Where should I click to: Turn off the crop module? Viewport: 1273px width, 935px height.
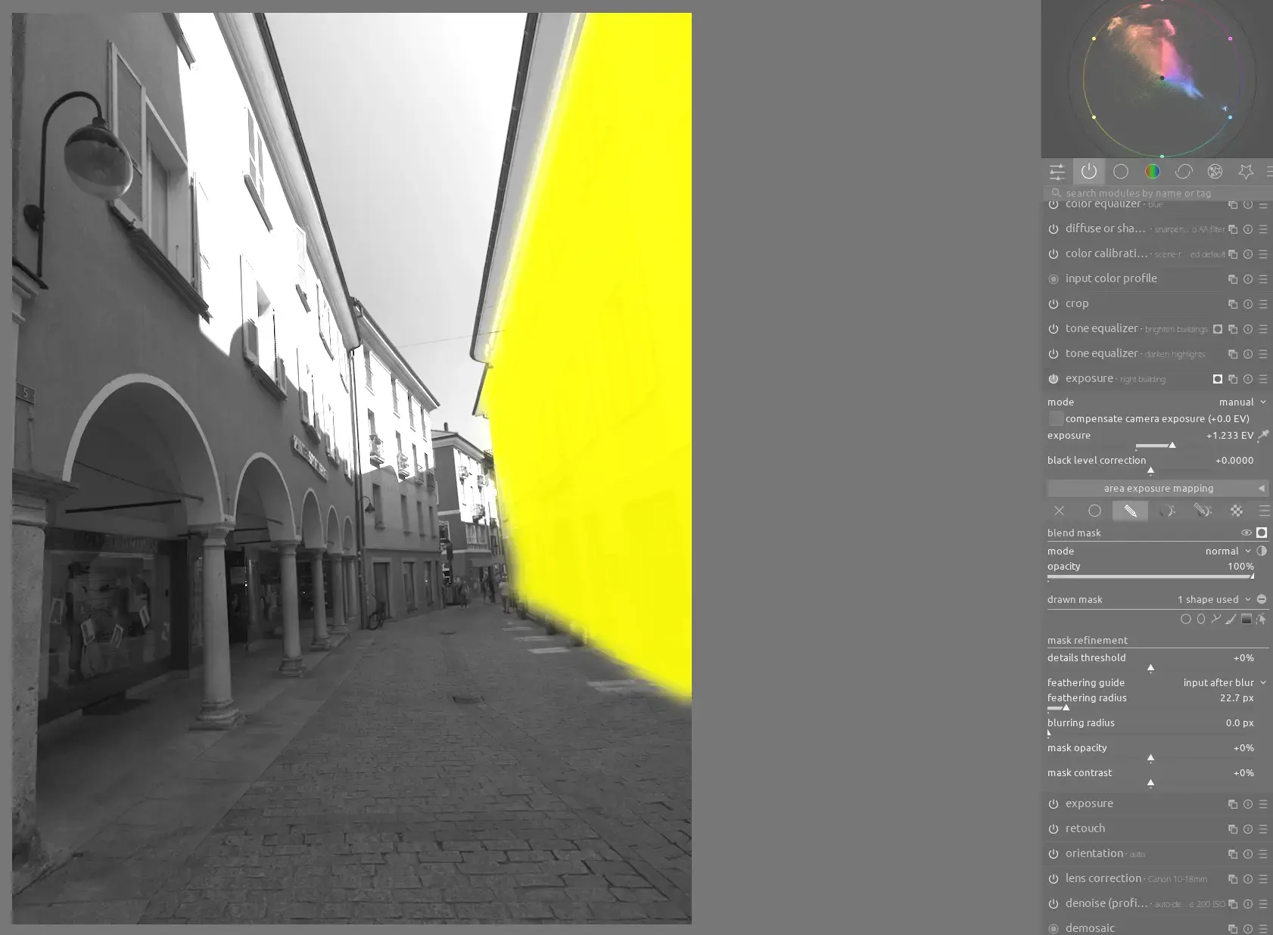pos(1054,304)
